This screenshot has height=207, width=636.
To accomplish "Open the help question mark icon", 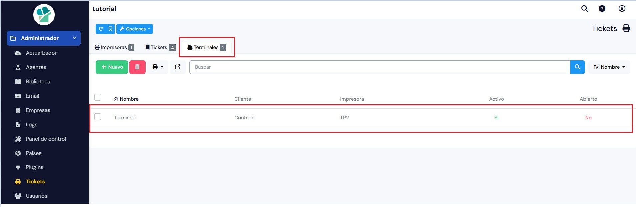I will [x=602, y=9].
